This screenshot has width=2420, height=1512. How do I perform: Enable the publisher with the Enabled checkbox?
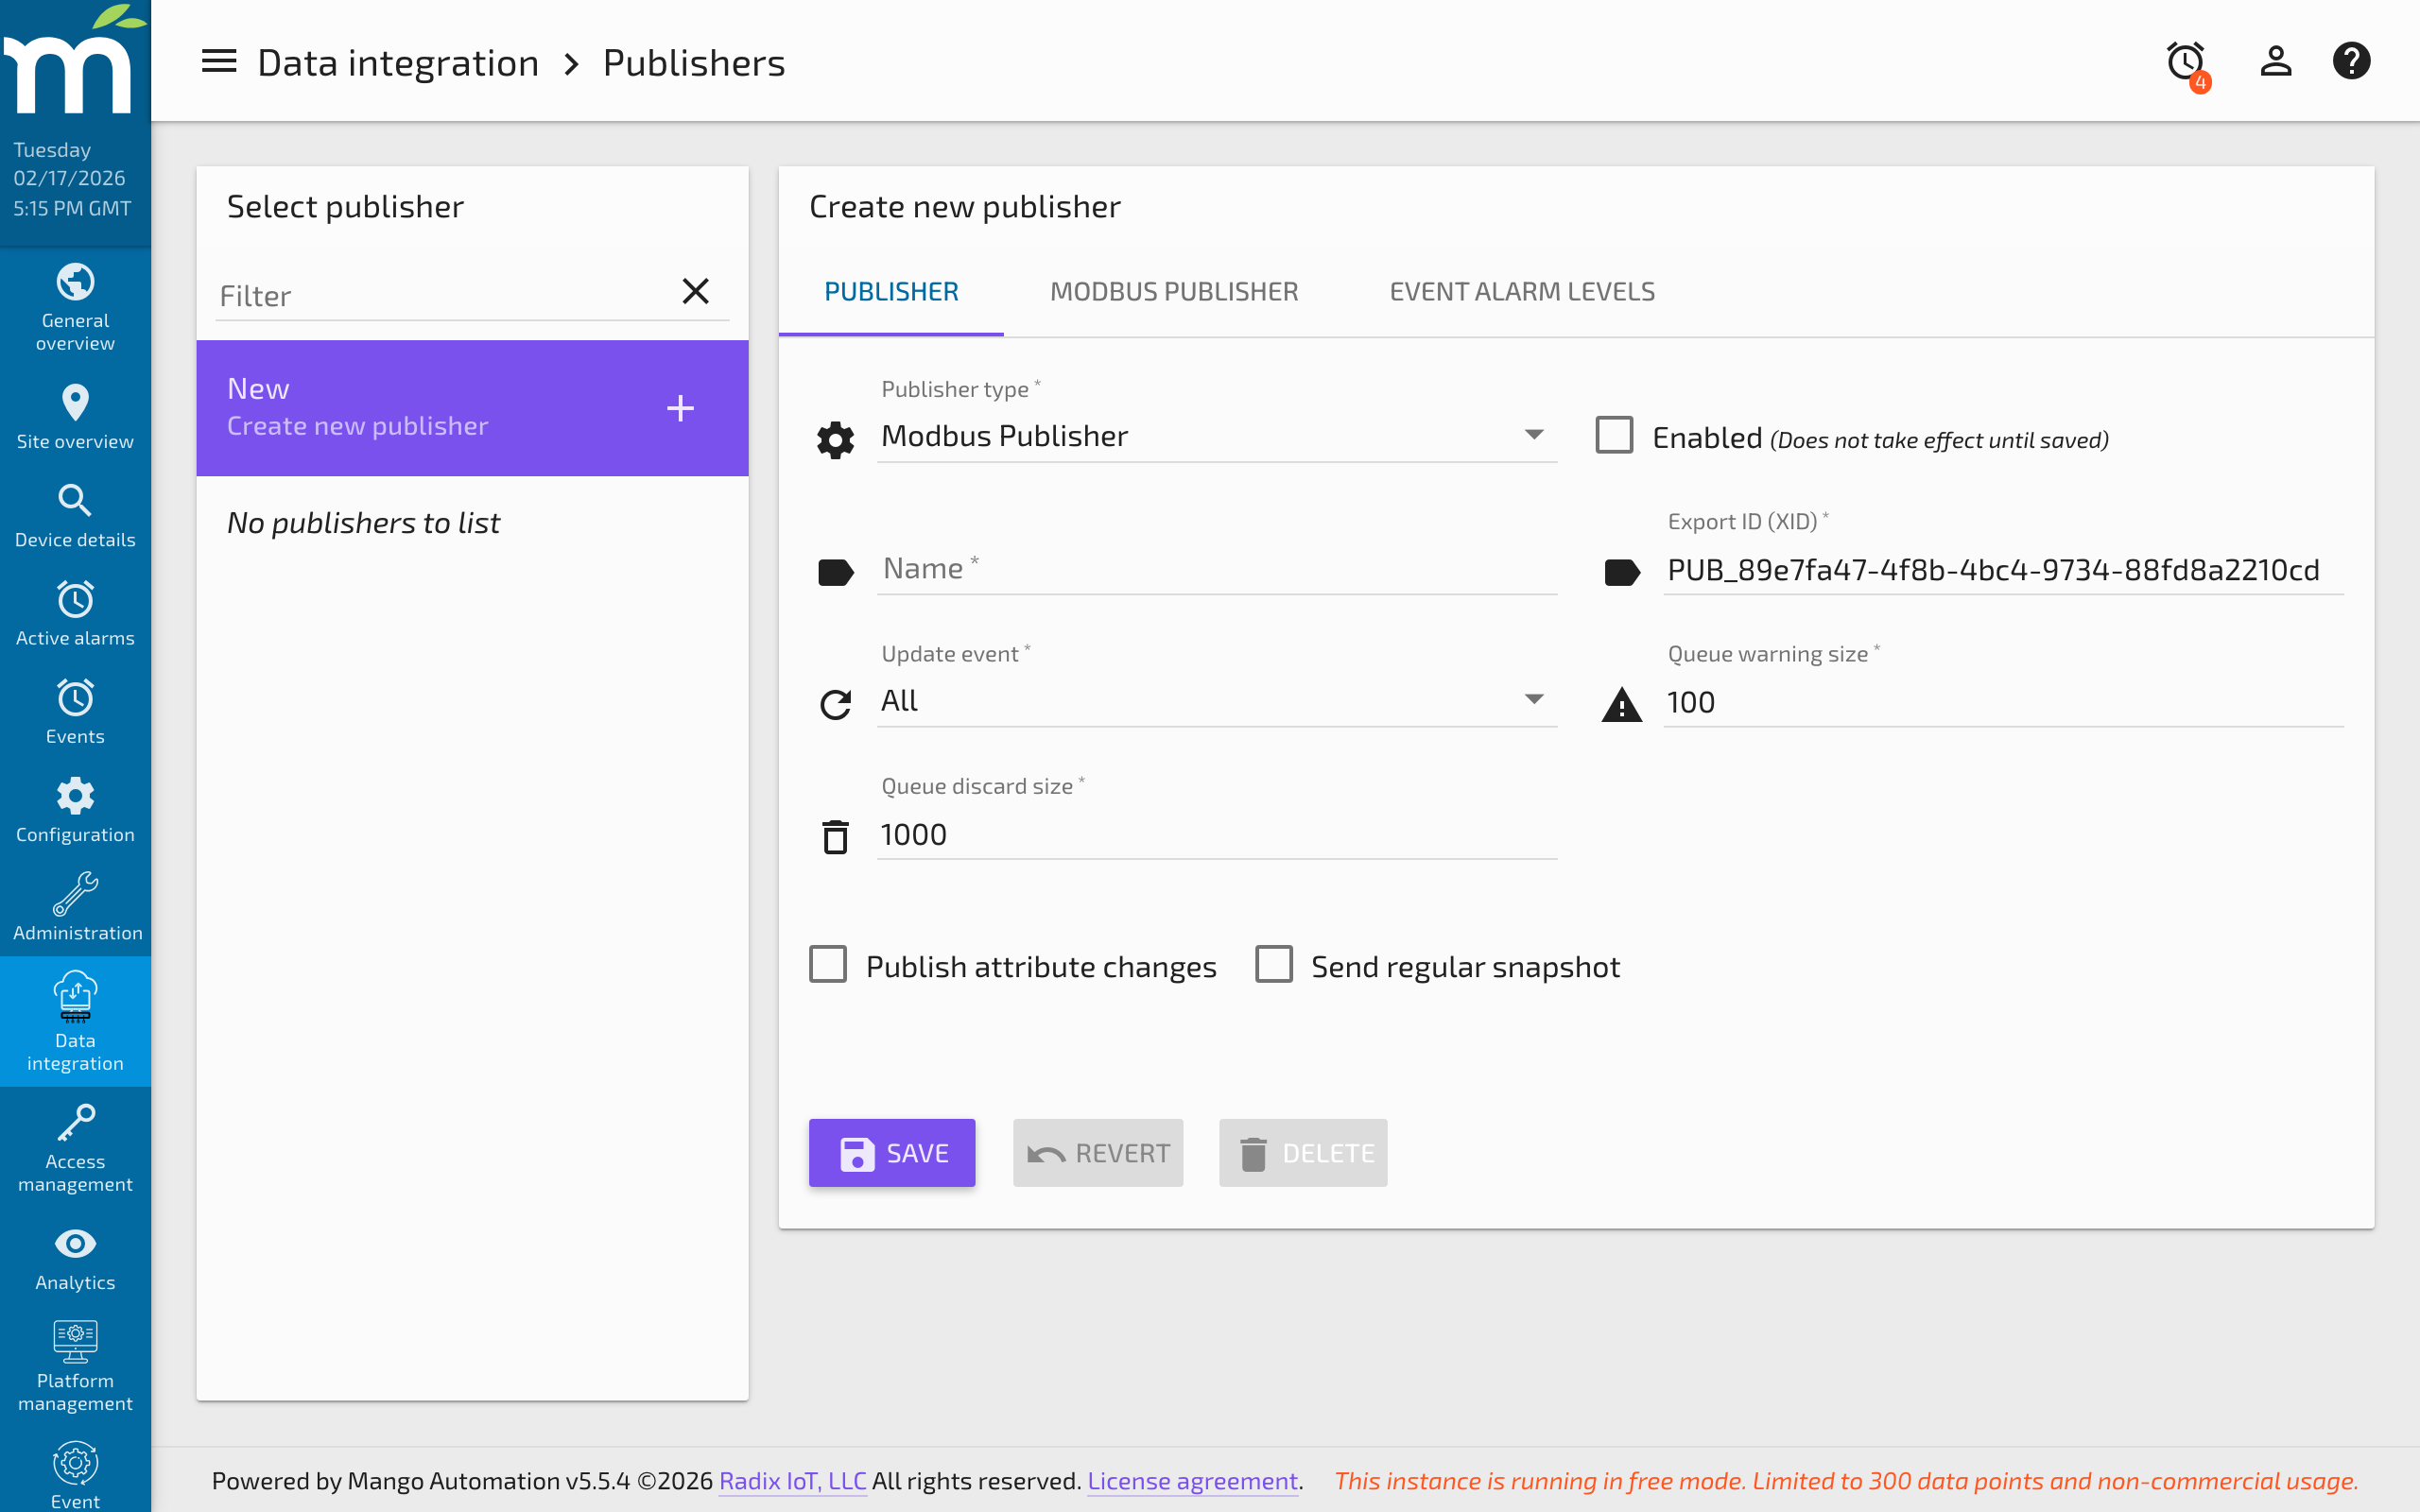click(1614, 434)
